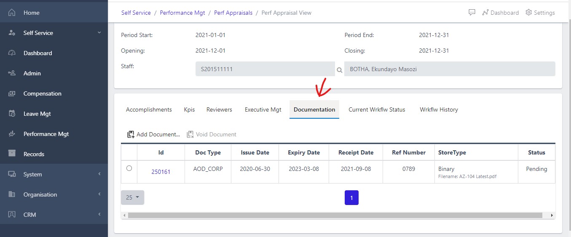Click the staff ID S201511111 field
This screenshot has height=237, width=571.
[265, 69]
